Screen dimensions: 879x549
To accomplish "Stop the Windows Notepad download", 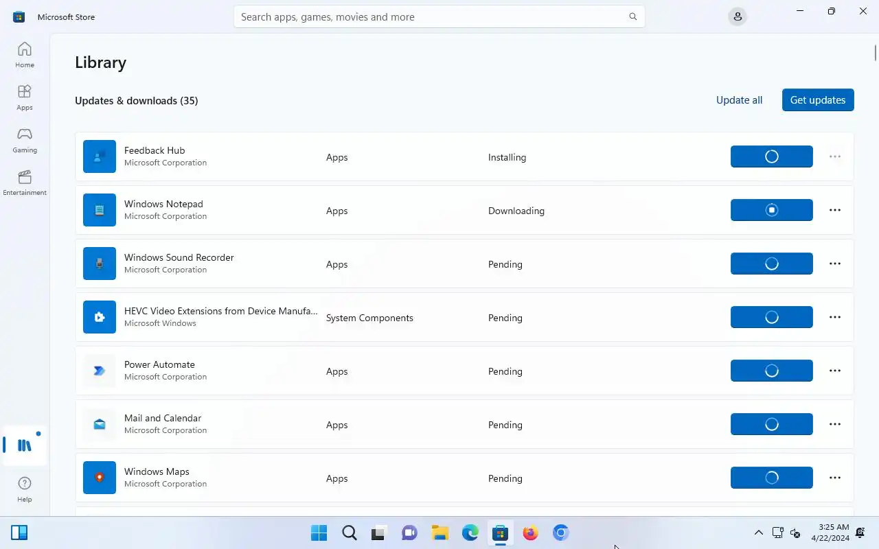I will (772, 210).
